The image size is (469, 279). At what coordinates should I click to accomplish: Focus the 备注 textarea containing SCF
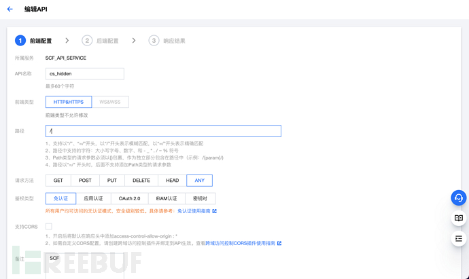85,266
